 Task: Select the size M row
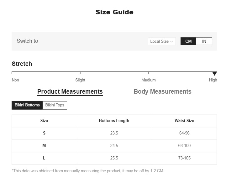coord(44,146)
